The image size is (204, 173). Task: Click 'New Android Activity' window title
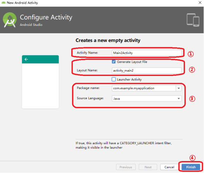[22, 3]
